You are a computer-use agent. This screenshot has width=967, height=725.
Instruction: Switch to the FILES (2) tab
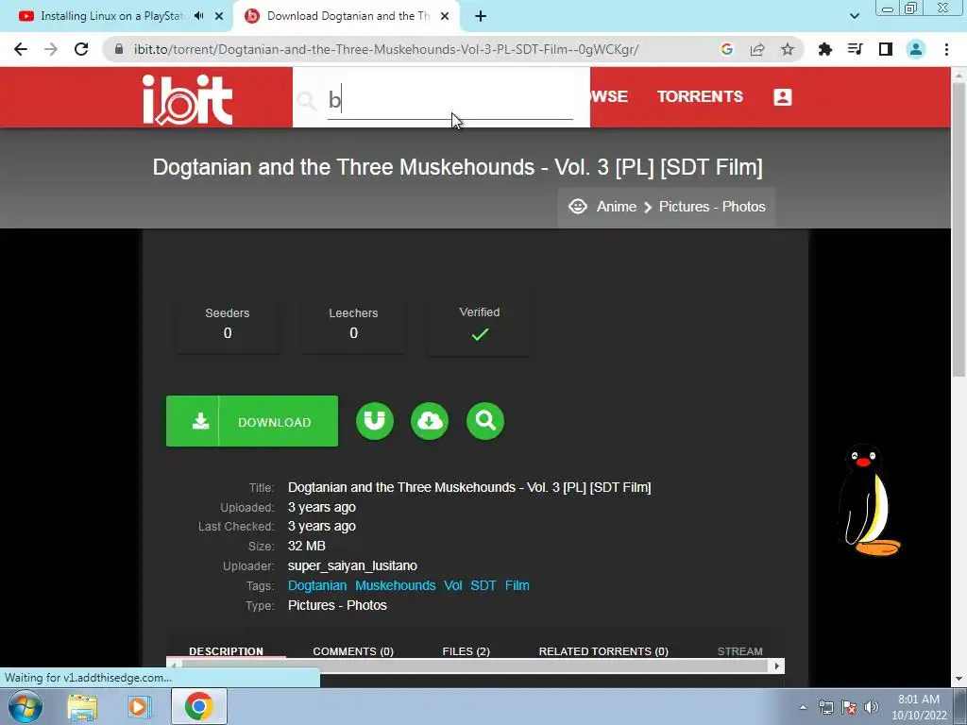(x=466, y=651)
